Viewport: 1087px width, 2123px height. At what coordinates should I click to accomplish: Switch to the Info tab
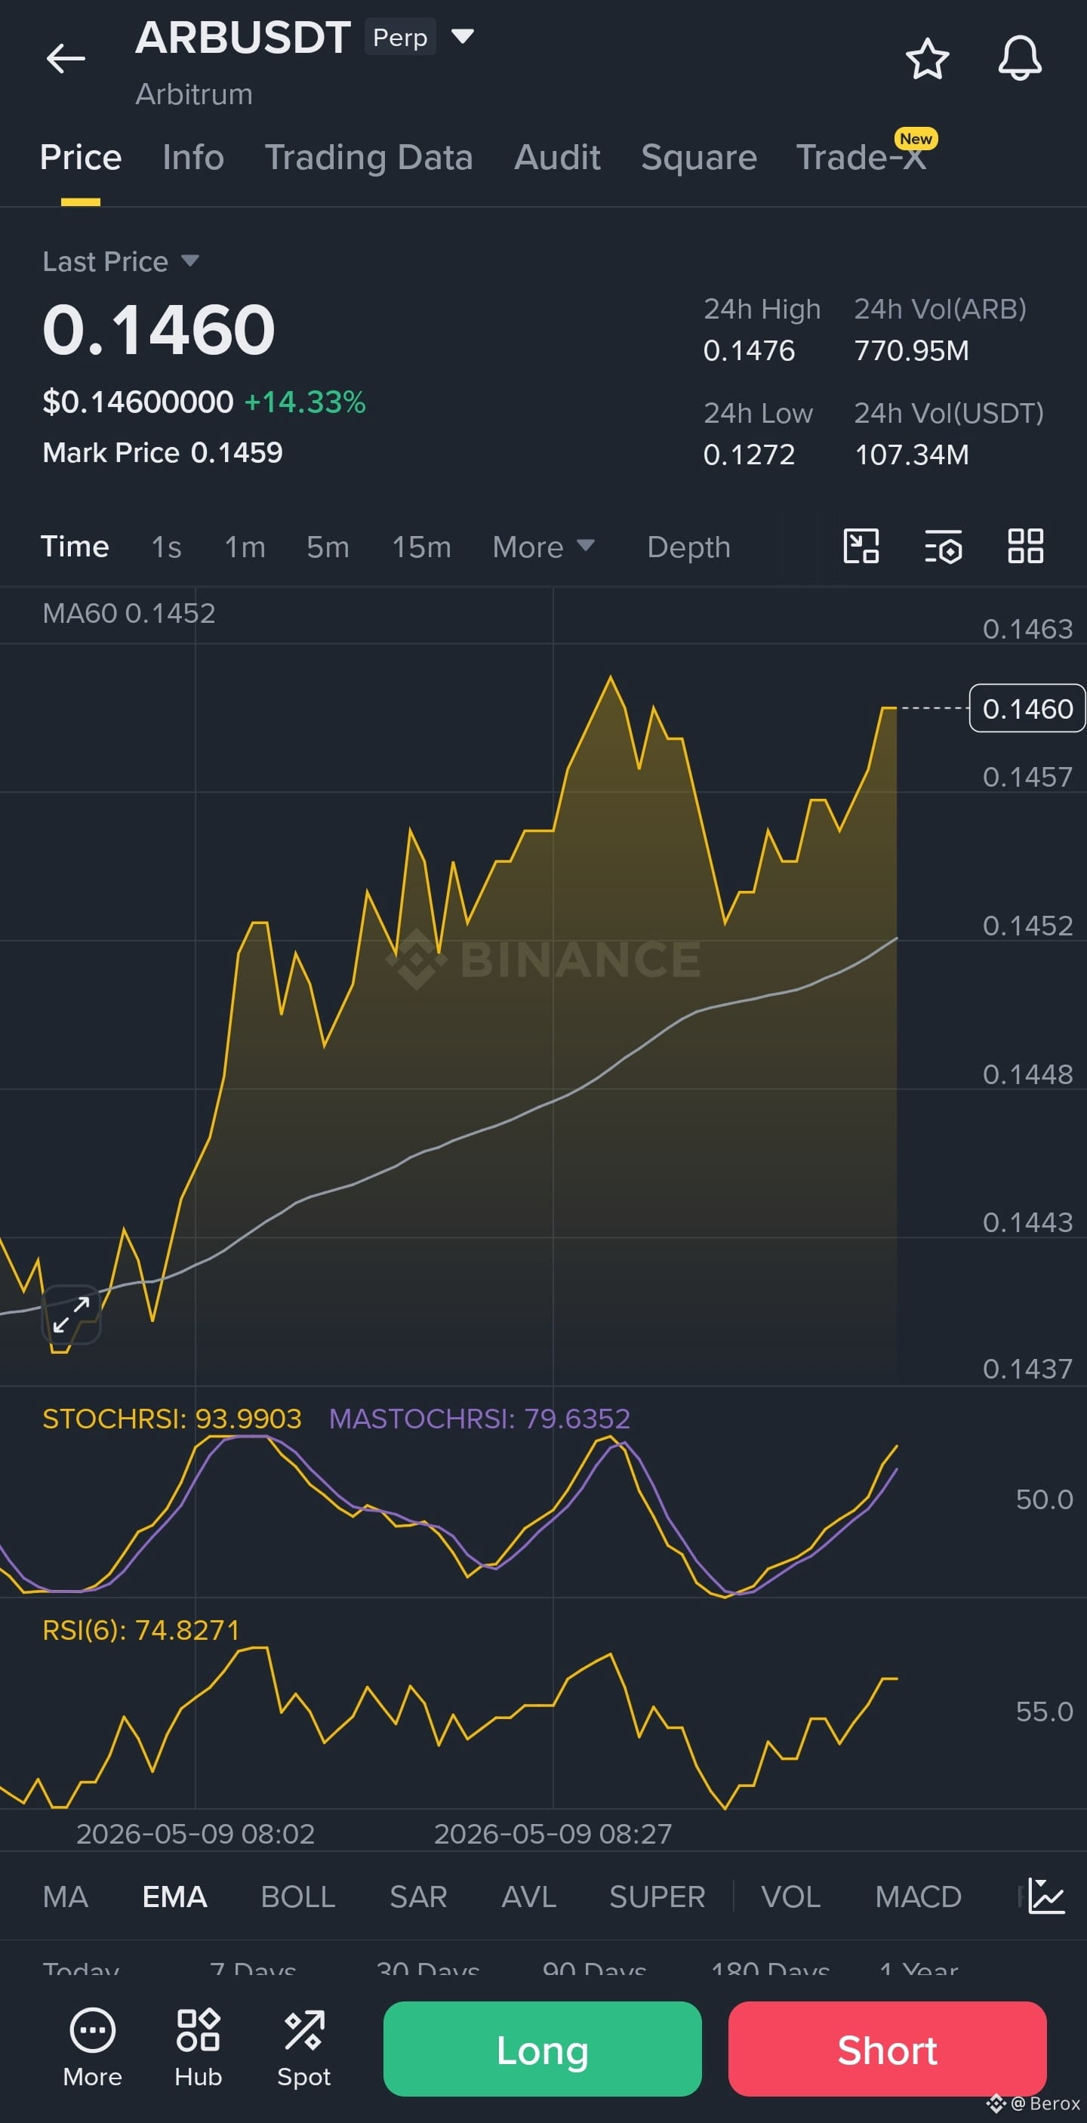pyautogui.click(x=192, y=157)
